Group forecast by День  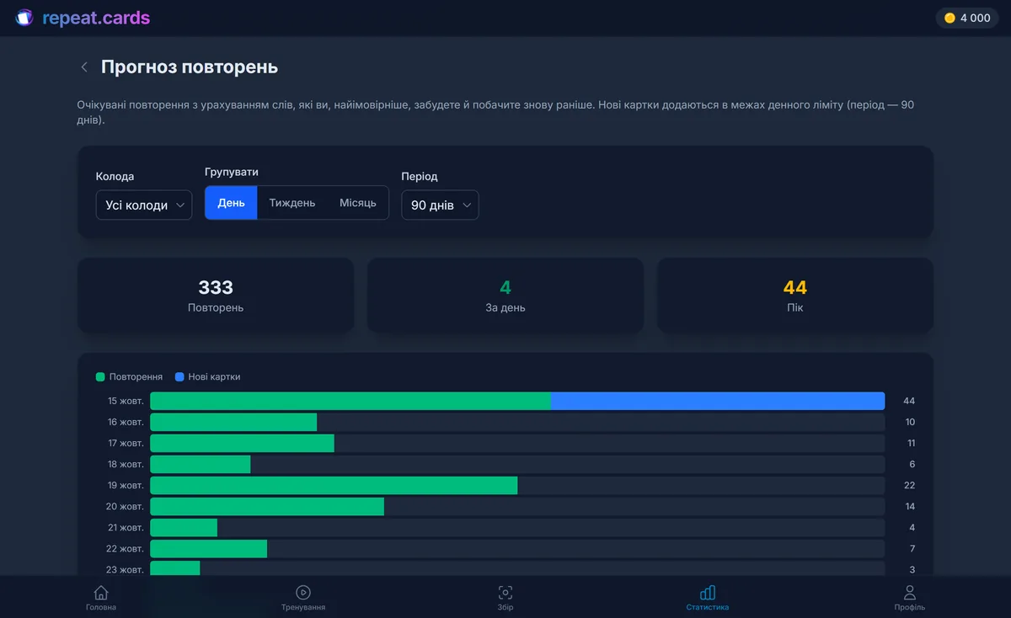point(231,203)
